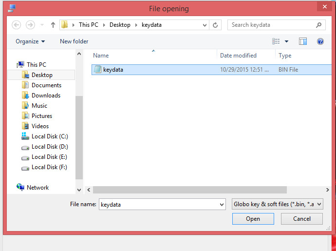
Task: Open the help question mark icon
Action: pyautogui.click(x=320, y=41)
